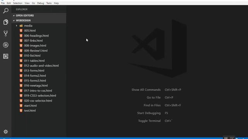Screen dimensions: 248x139
Task: Open file 017-intro-to-css.html
Action: click(38, 90)
